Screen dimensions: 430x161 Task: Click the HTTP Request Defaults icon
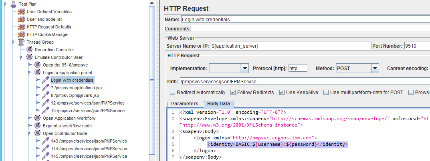21,27
